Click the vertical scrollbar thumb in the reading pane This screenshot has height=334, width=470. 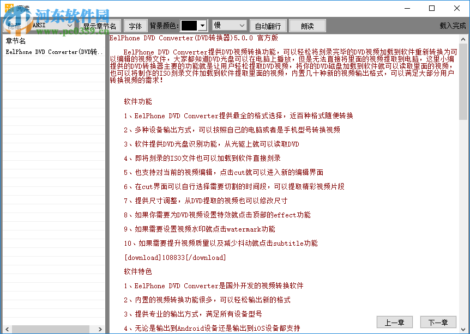(x=463, y=82)
